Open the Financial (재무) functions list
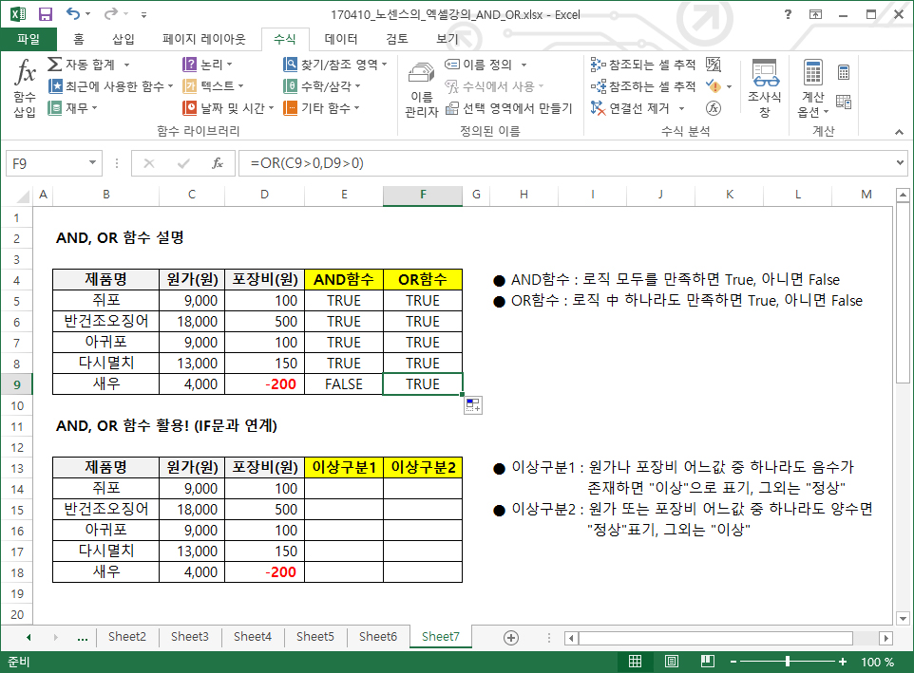Image resolution: width=914 pixels, height=673 pixels. 72,107
